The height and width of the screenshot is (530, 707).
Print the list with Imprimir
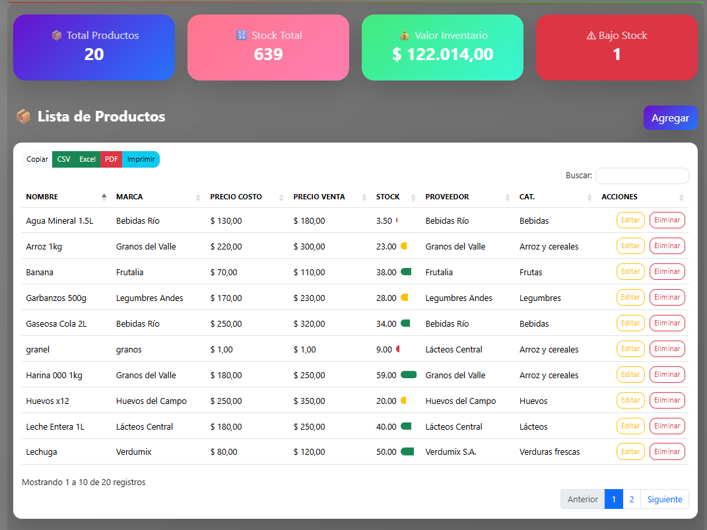point(141,159)
